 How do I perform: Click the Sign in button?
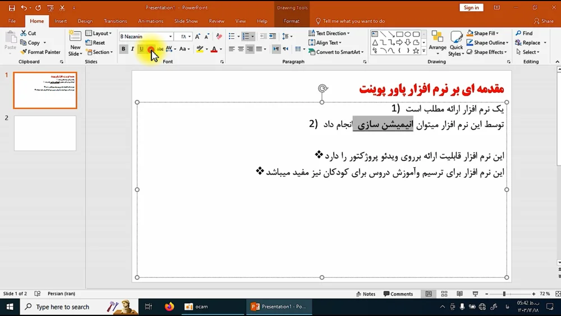click(x=471, y=7)
